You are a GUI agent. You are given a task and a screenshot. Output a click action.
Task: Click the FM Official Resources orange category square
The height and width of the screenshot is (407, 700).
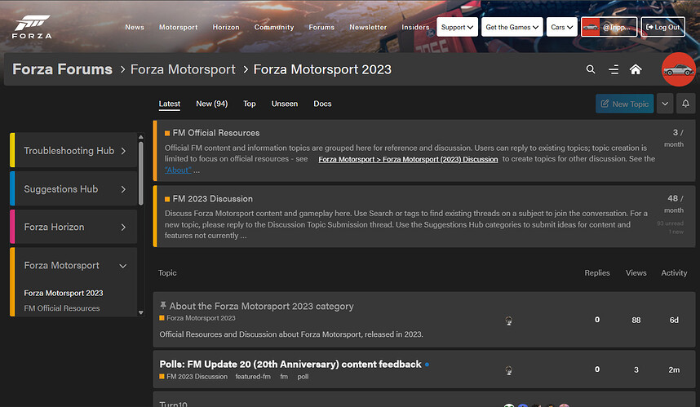click(167, 133)
